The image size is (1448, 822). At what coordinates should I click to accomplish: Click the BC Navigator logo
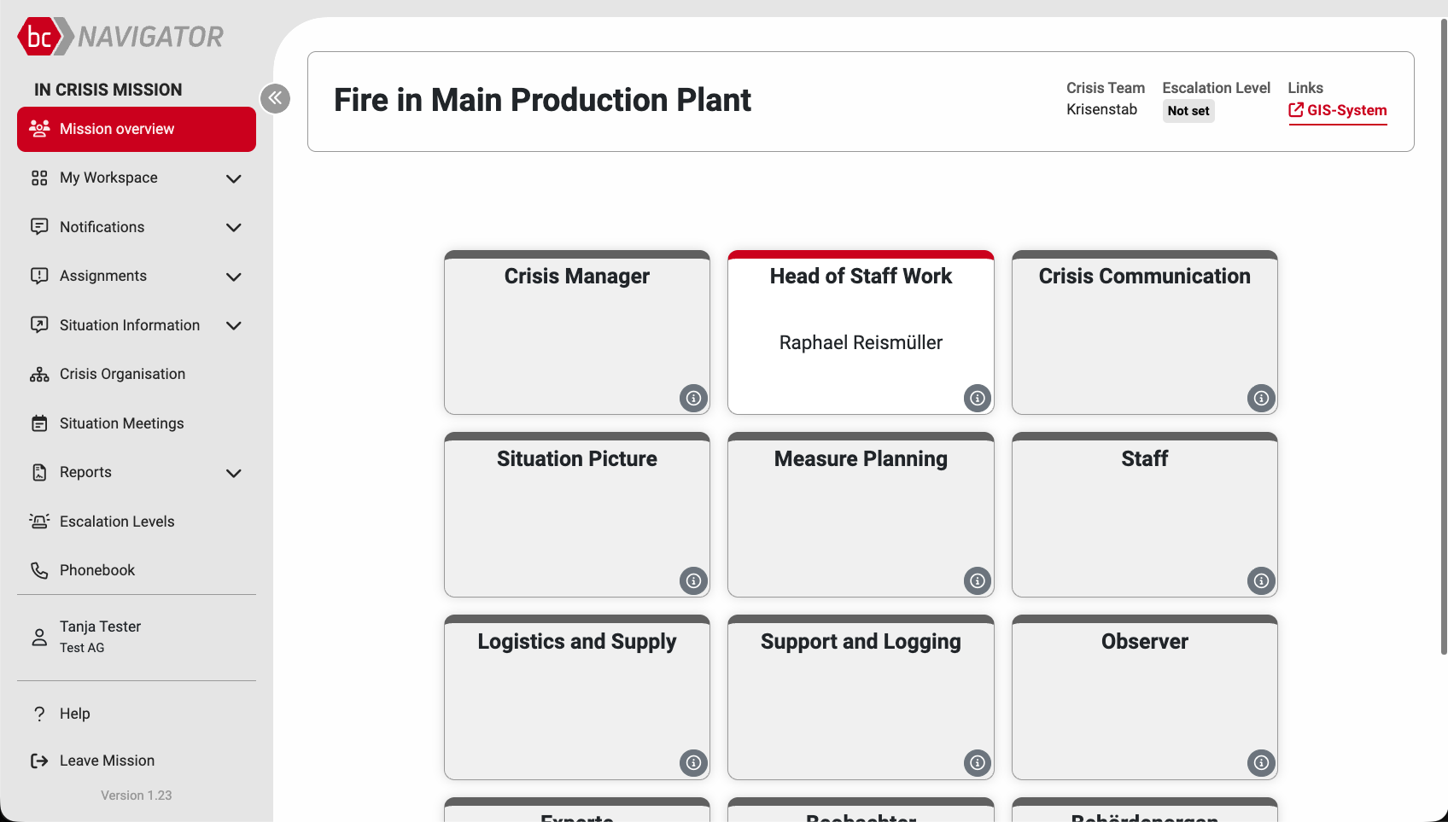tap(120, 37)
